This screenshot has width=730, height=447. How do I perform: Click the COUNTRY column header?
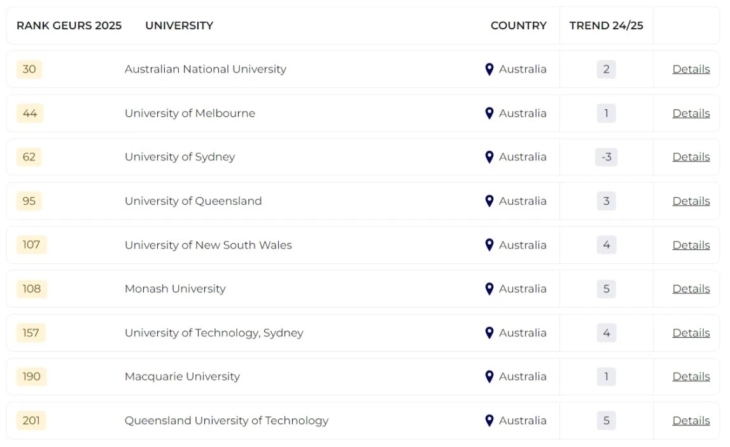[x=518, y=25]
